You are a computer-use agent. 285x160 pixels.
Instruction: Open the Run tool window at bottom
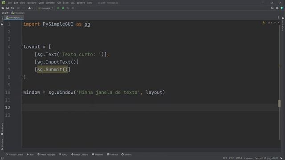point(30,155)
